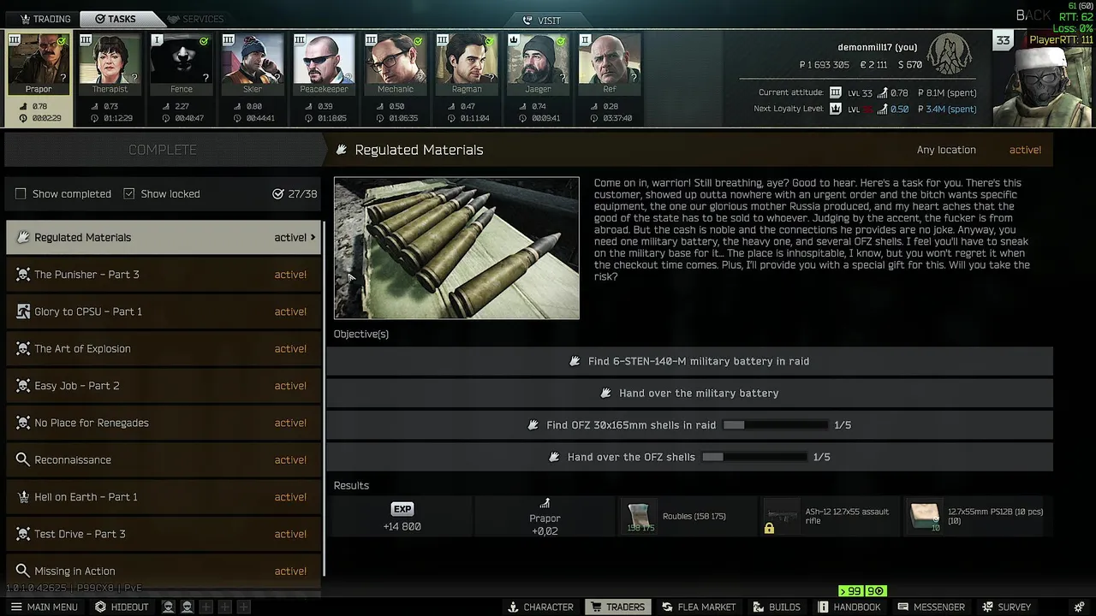Image resolution: width=1096 pixels, height=616 pixels.
Task: Select the Skier trader portrait
Action: point(253,64)
